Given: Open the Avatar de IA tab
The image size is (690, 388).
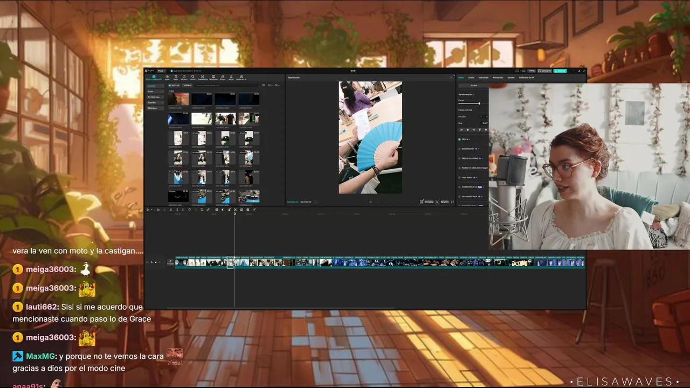Looking at the screenshot, I should click(241, 79).
